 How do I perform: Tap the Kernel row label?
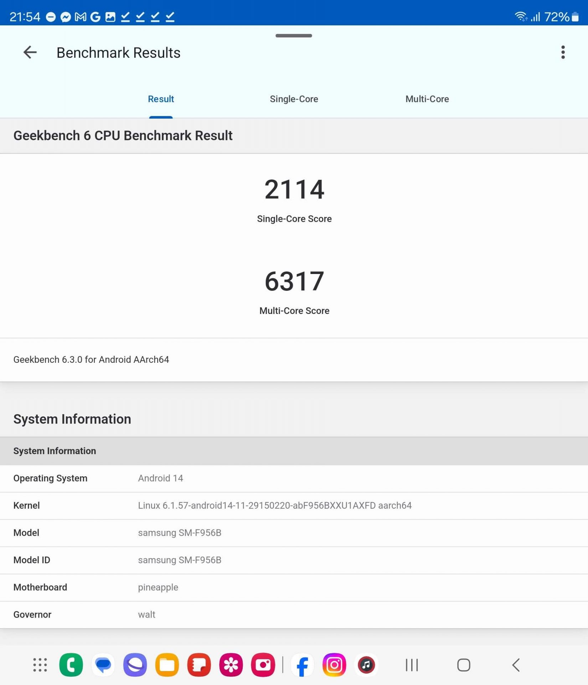(x=26, y=505)
